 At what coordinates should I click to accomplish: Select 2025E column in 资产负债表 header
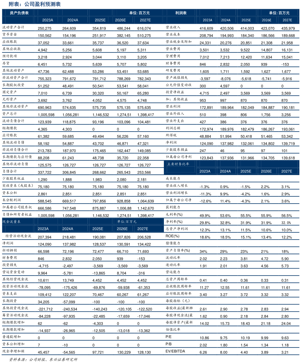(100, 20)
